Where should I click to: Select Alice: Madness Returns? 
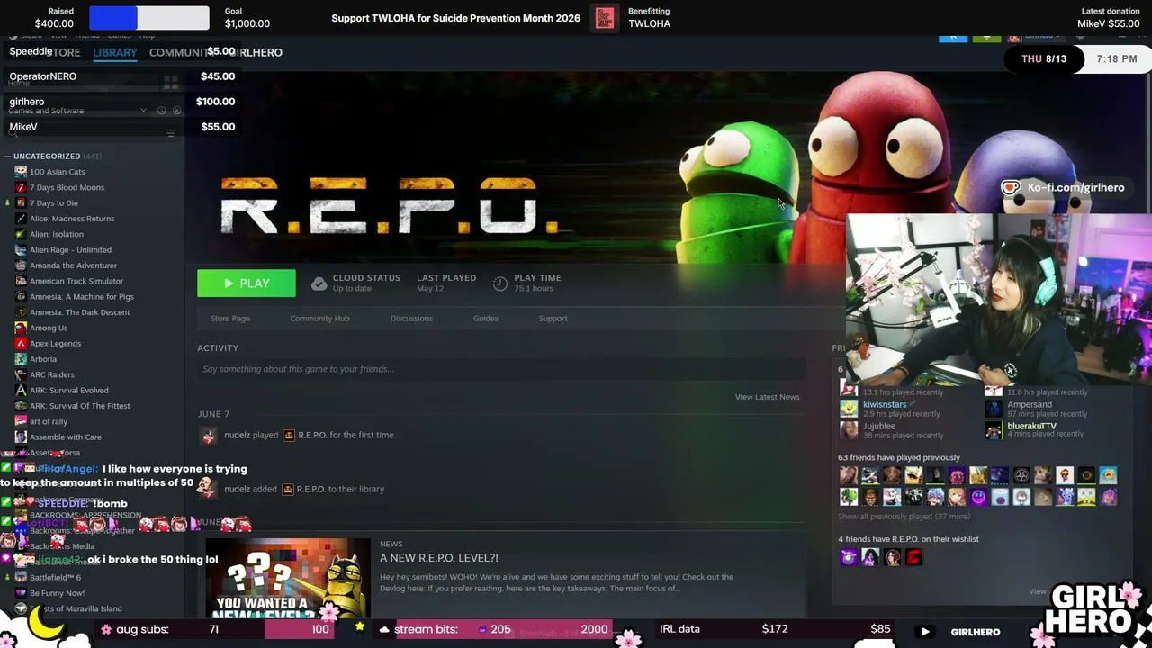coord(72,219)
